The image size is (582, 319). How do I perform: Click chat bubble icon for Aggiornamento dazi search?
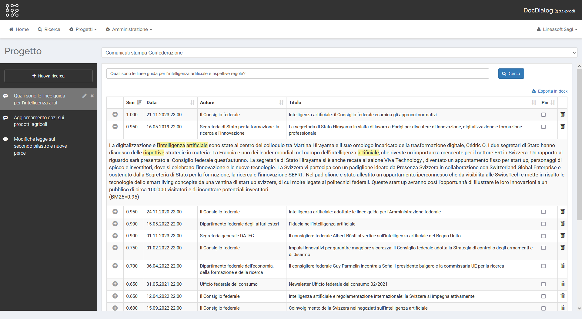pos(5,118)
